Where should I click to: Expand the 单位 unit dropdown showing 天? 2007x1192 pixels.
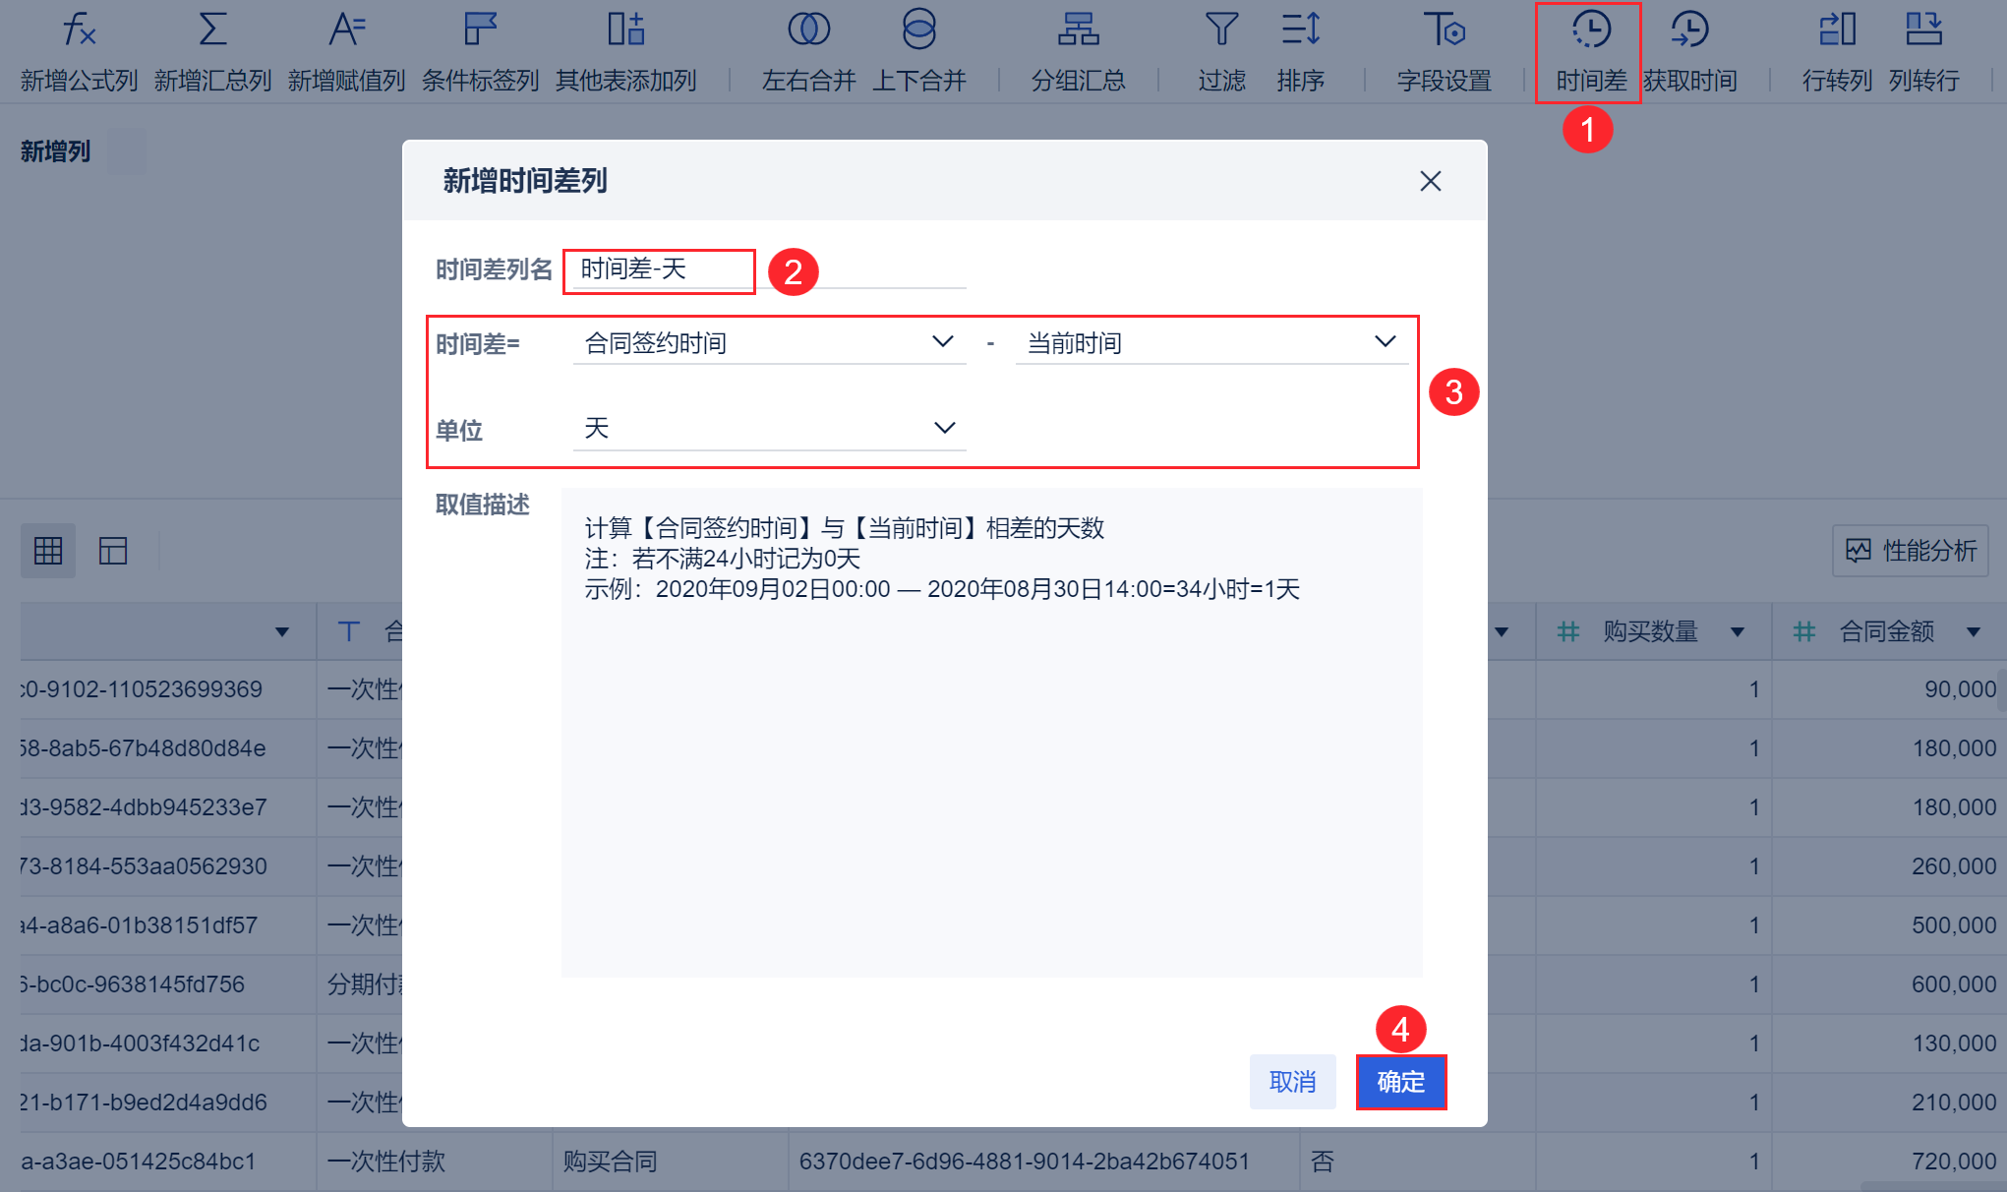pyautogui.click(x=769, y=429)
